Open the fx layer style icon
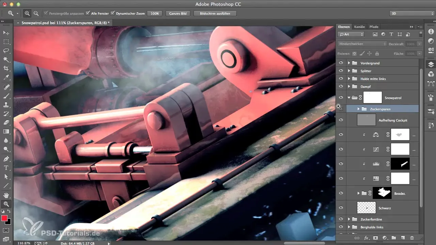 367,238
